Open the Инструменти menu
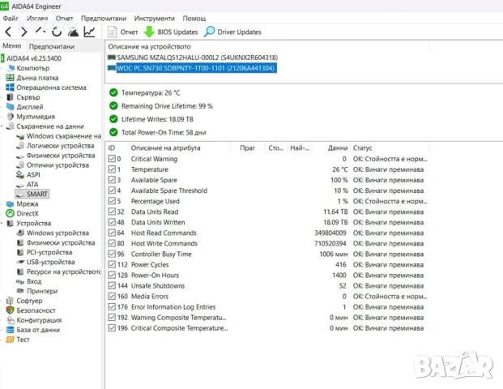Viewport: 503px width, 389px height. pyautogui.click(x=154, y=19)
